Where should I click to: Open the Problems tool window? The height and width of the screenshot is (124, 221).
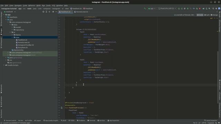click(x=81, y=121)
